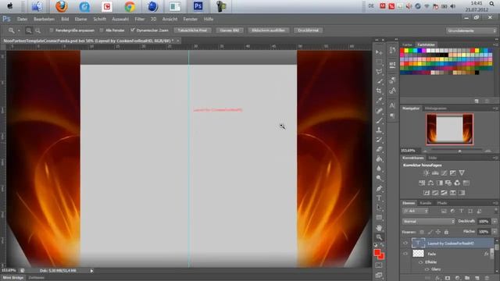Viewport: 500px width, 281px height.
Task: Add a Curves adjustment
Action: tap(444, 173)
